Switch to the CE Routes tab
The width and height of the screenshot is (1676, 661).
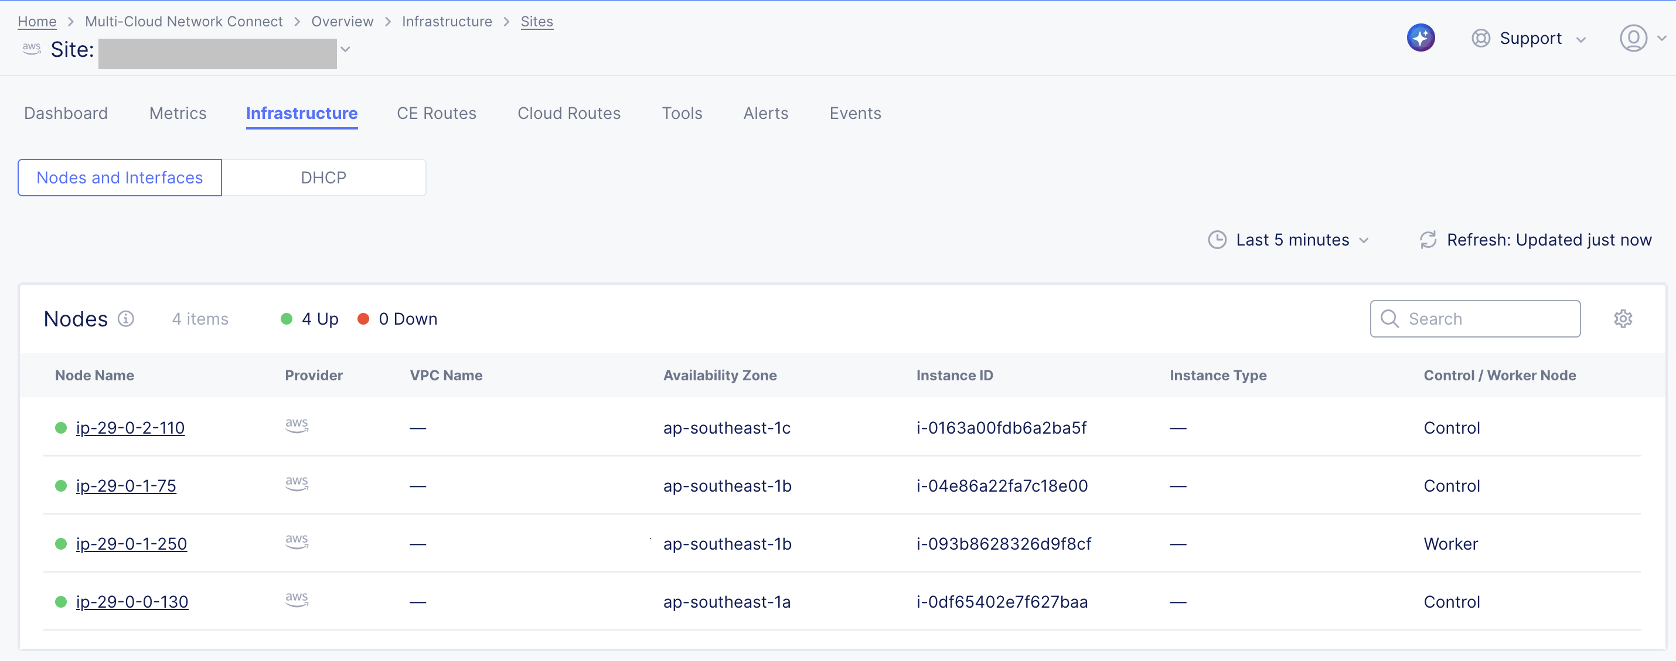(x=436, y=113)
